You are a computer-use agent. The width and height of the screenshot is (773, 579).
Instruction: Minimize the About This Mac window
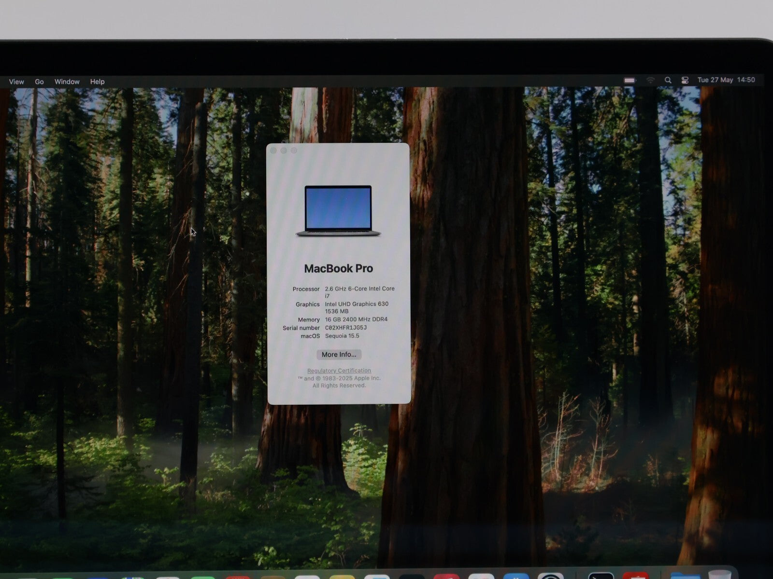pyautogui.click(x=284, y=151)
